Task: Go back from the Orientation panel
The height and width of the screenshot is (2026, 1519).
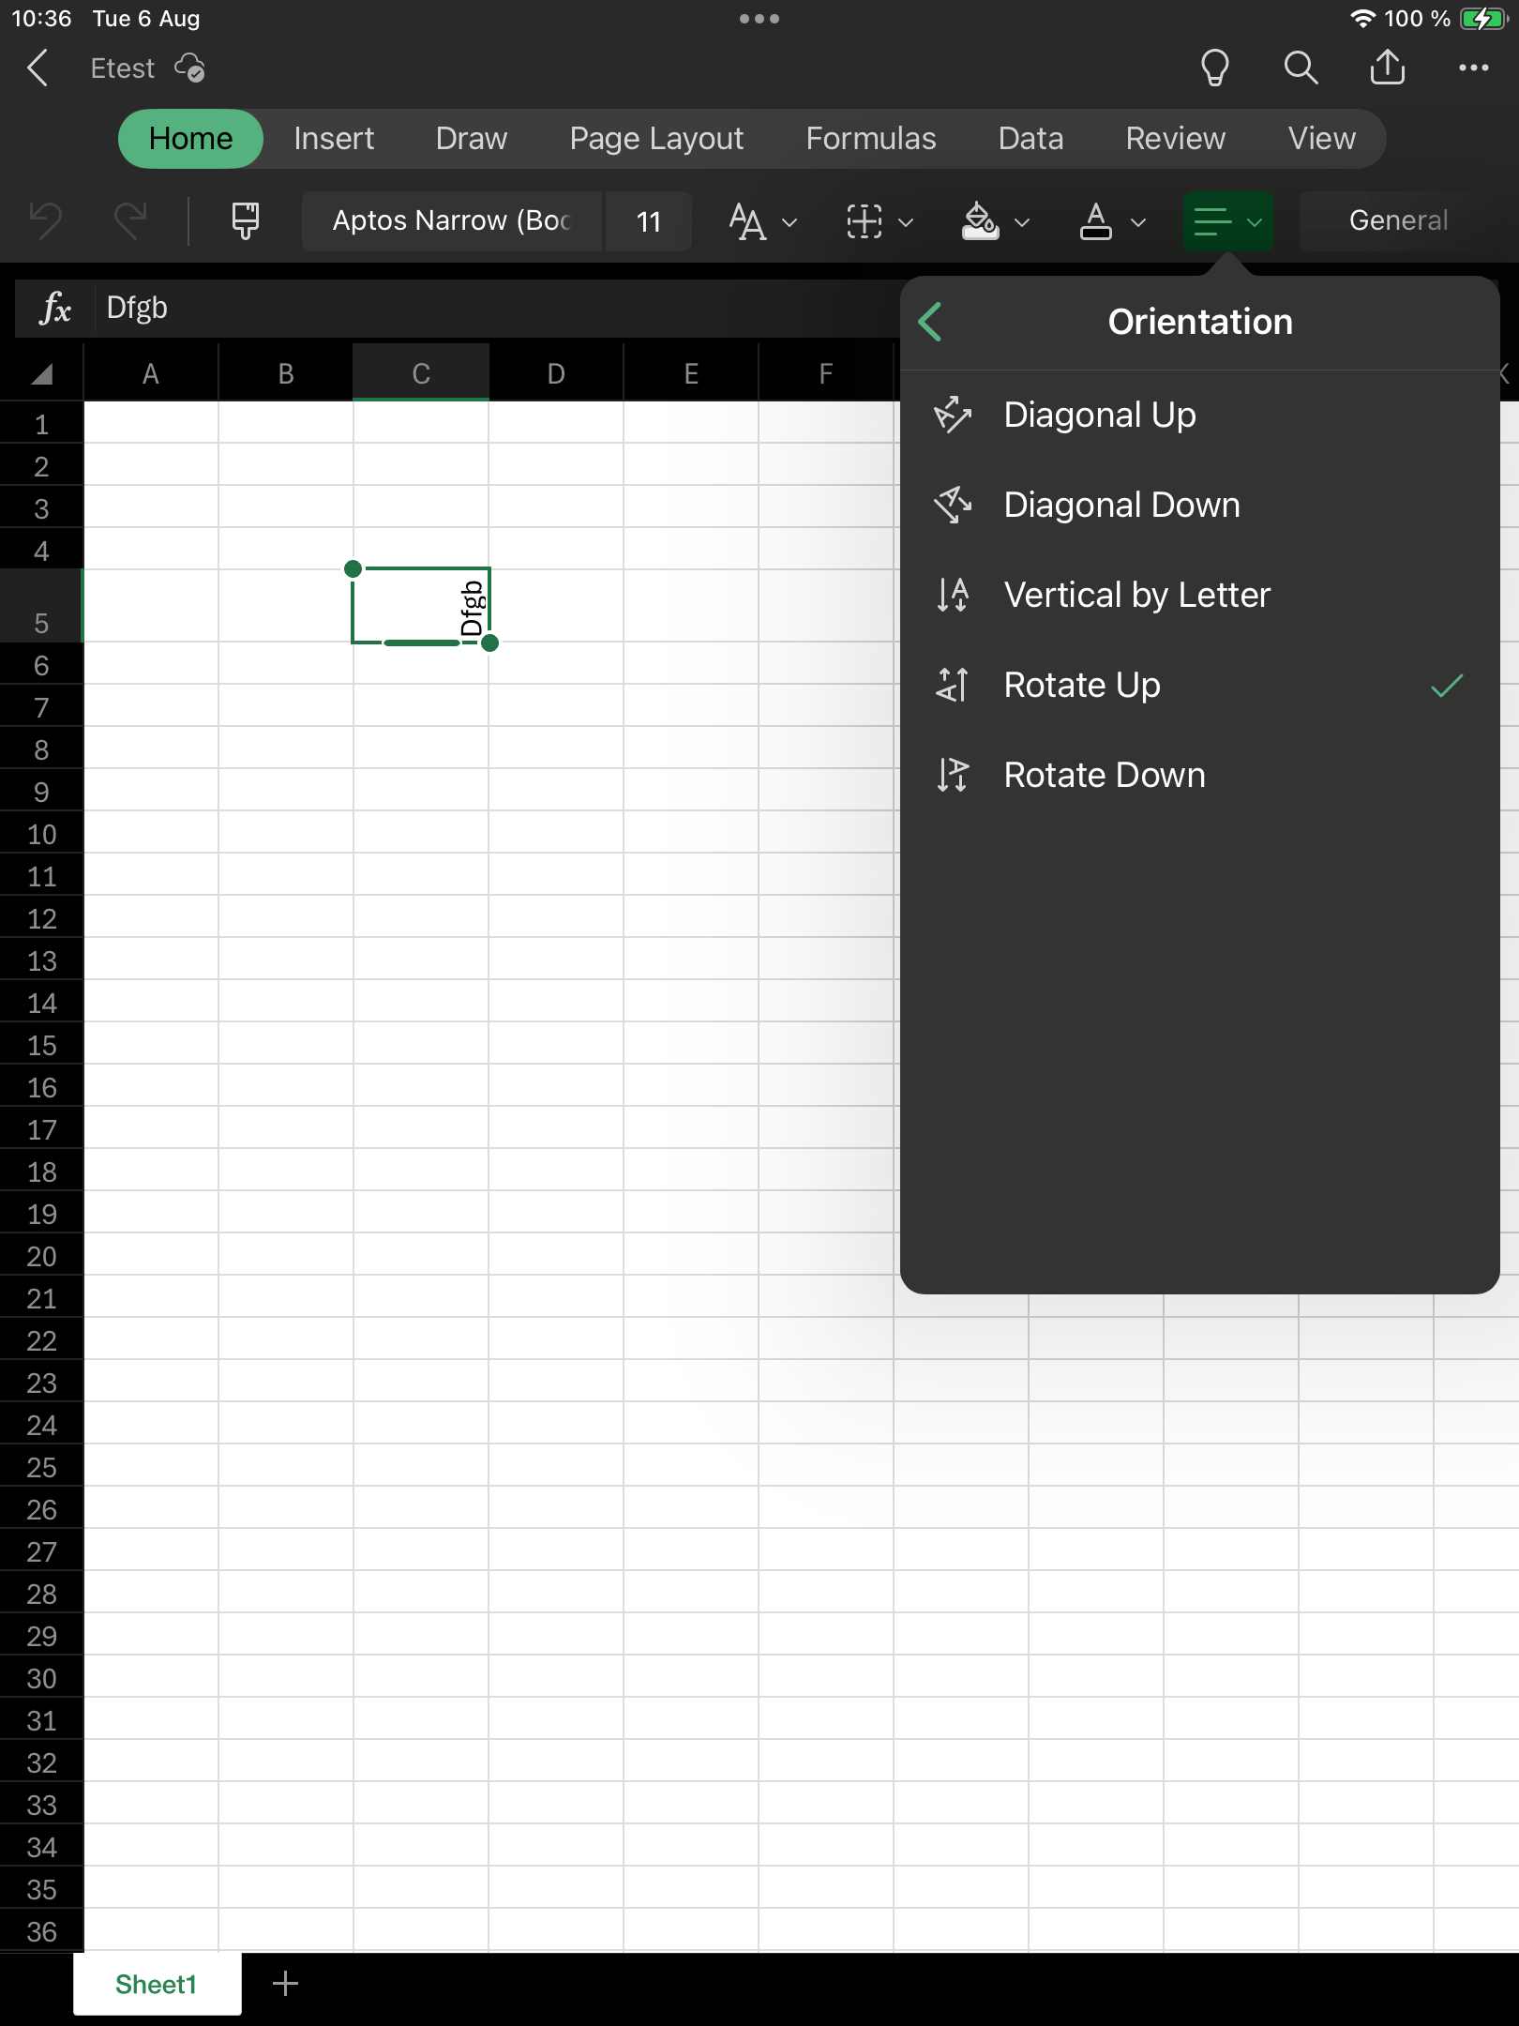Action: [x=930, y=322]
